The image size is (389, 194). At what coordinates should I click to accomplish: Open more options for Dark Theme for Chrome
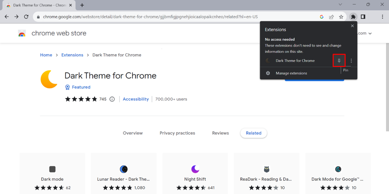coord(351,60)
